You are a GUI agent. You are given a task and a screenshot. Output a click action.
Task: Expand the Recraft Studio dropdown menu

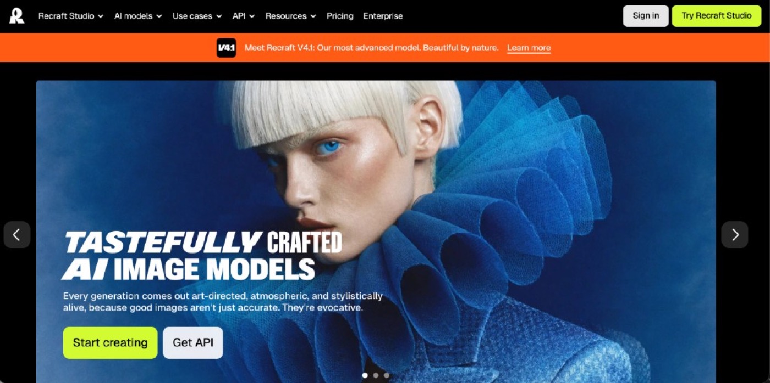tap(71, 16)
